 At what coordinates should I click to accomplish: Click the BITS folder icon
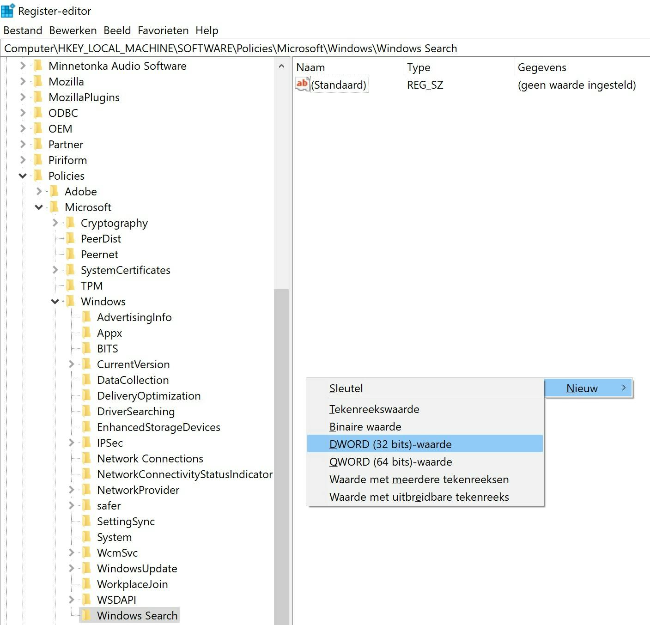pos(87,348)
